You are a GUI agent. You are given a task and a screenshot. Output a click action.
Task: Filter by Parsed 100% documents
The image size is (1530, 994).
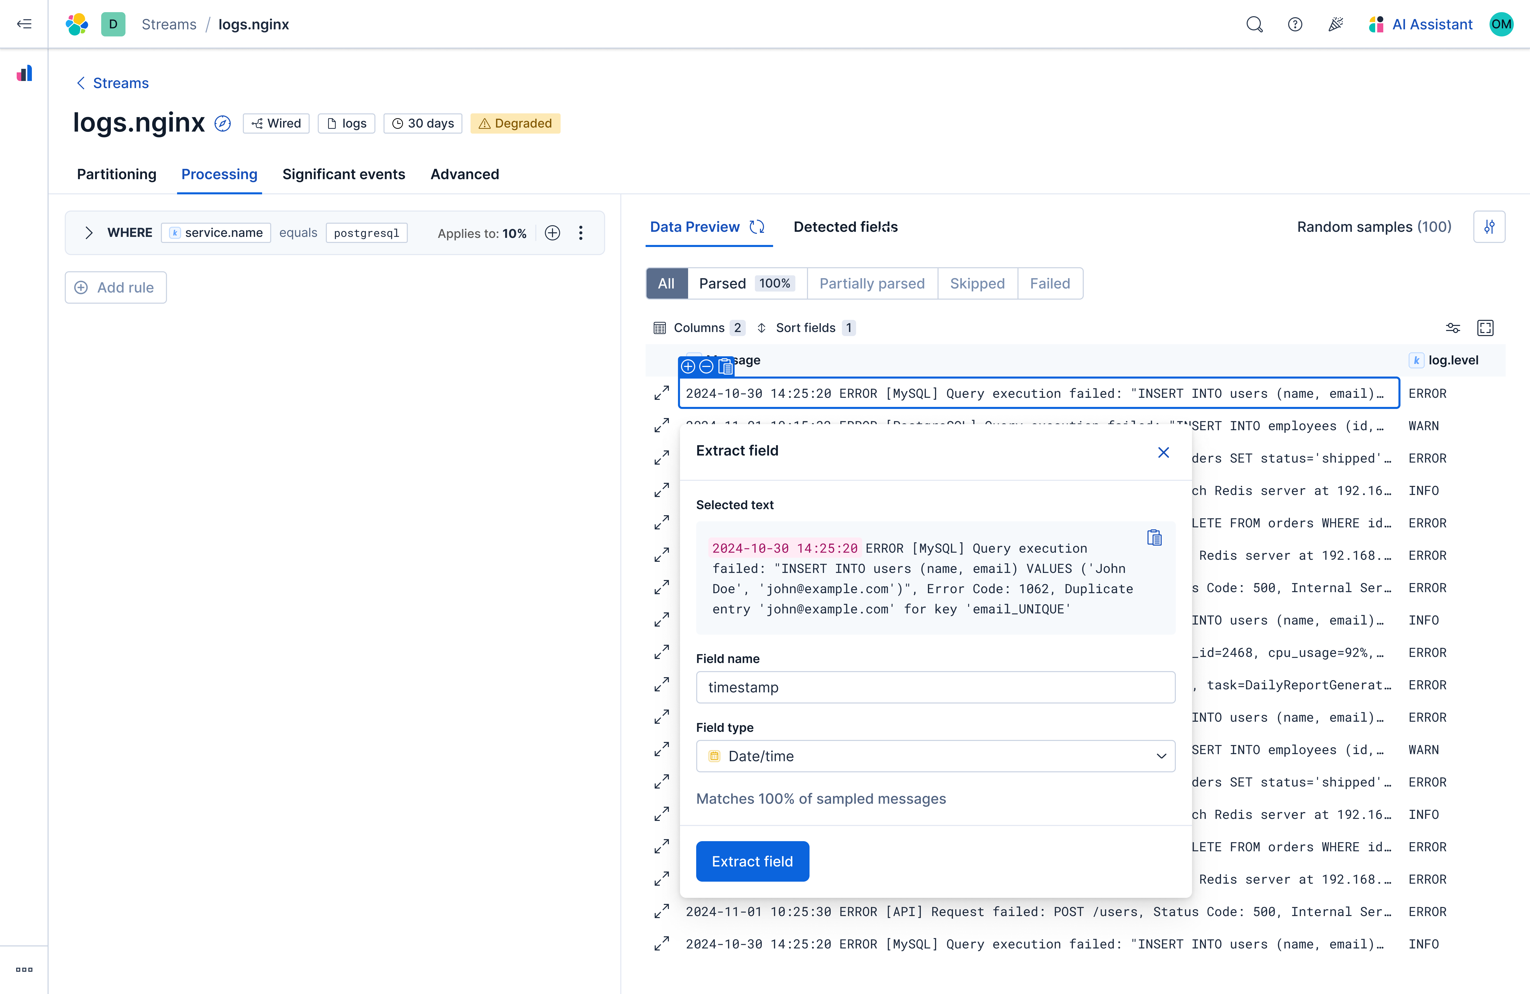click(x=747, y=283)
